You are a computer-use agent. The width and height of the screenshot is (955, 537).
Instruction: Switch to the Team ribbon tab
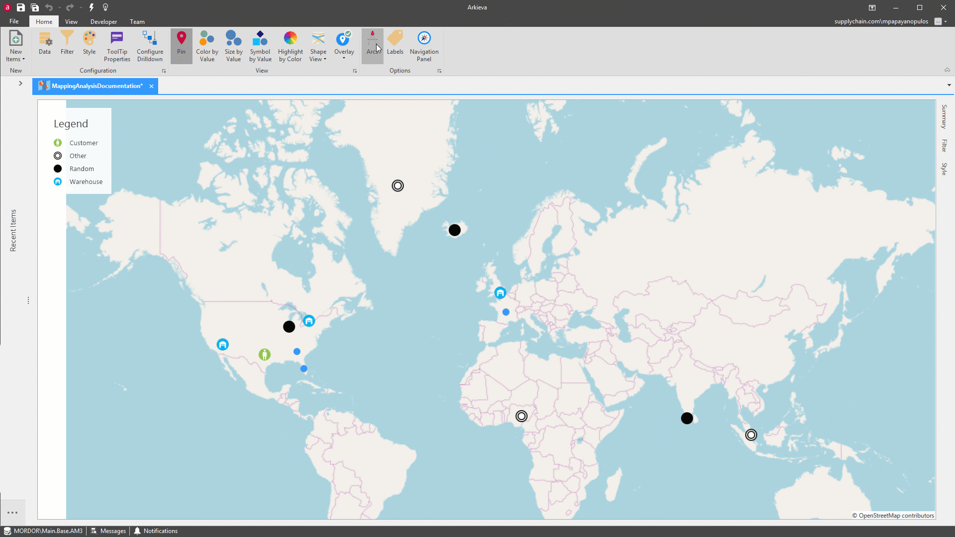(x=137, y=21)
